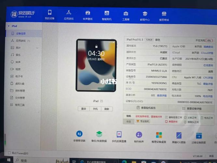This screenshot has height=163, width=217.
Task: Click the Task View taskbar icon
Action: pos(74,161)
